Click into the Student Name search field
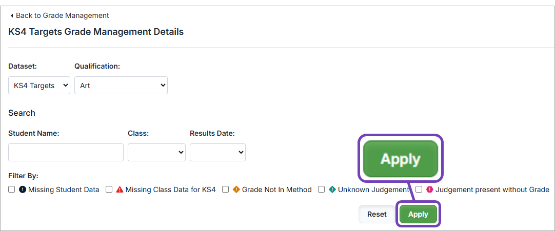 (66, 152)
